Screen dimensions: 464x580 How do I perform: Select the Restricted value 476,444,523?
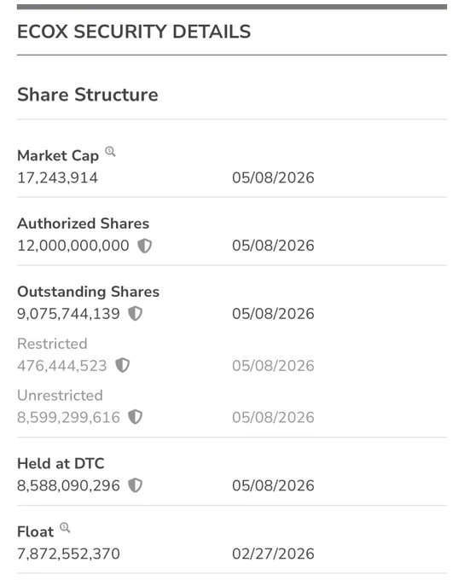(62, 366)
